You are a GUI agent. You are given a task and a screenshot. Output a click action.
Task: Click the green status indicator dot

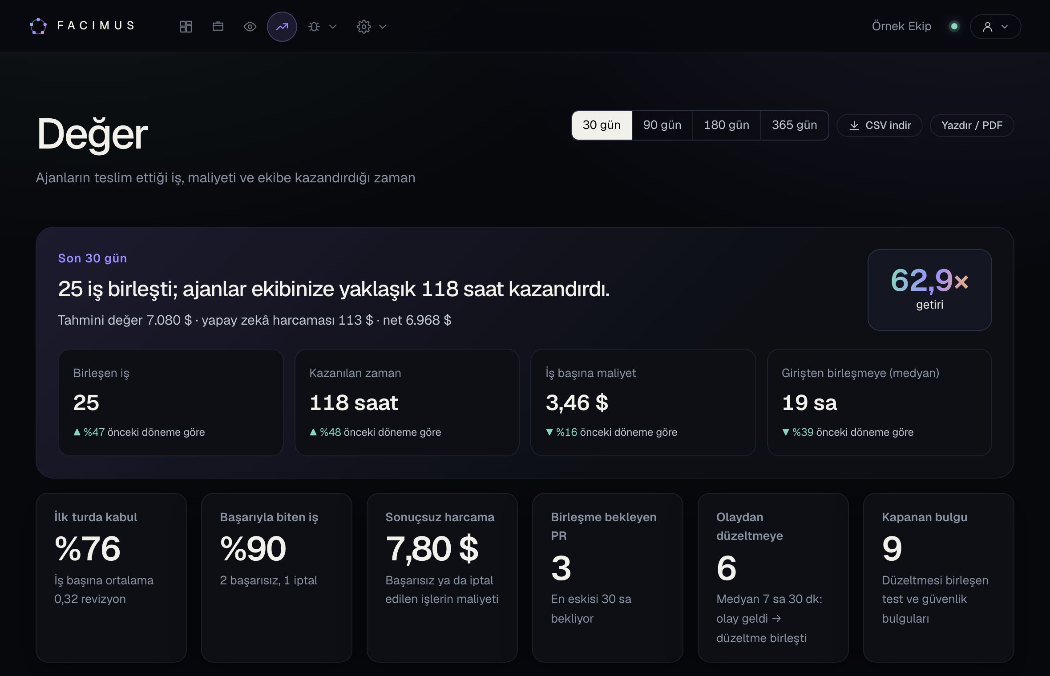point(954,26)
